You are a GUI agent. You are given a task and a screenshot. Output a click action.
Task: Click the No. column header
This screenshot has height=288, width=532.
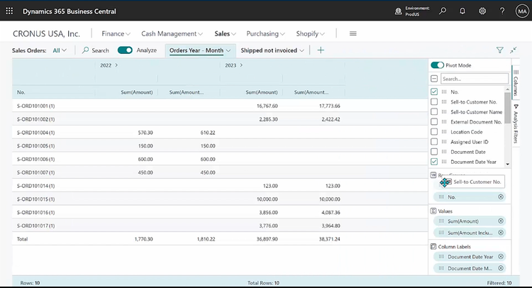coord(21,92)
